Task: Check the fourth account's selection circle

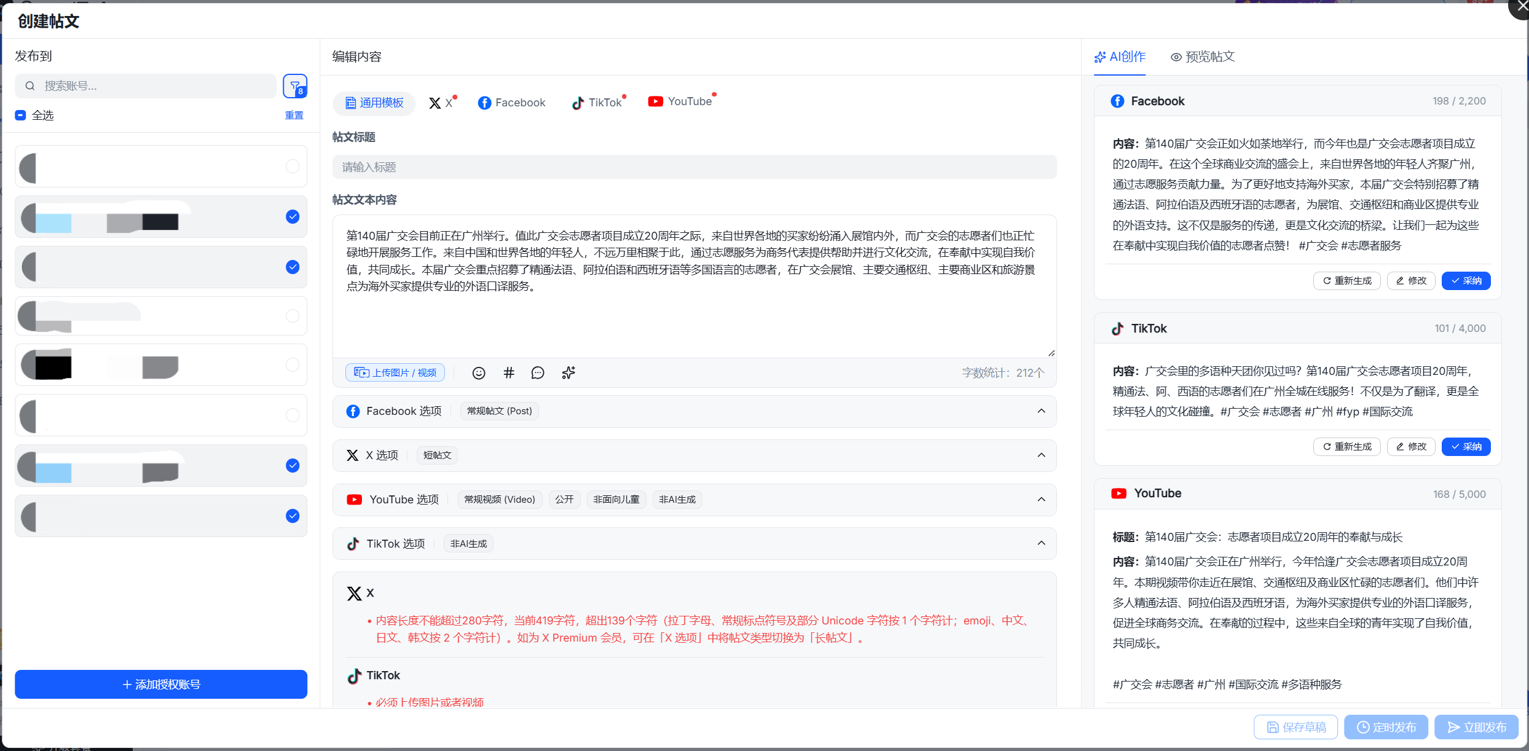Action: (293, 315)
